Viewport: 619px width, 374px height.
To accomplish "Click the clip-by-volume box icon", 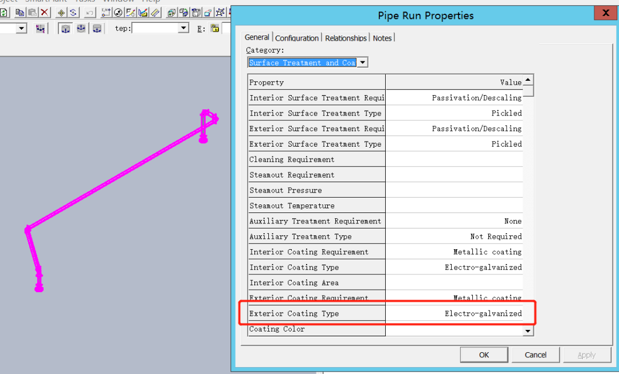I will pyautogui.click(x=196, y=13).
